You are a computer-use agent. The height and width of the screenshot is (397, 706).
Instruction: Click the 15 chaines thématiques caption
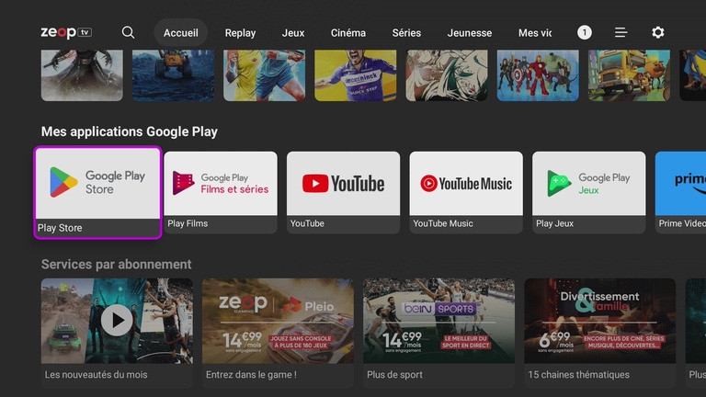[578, 375]
